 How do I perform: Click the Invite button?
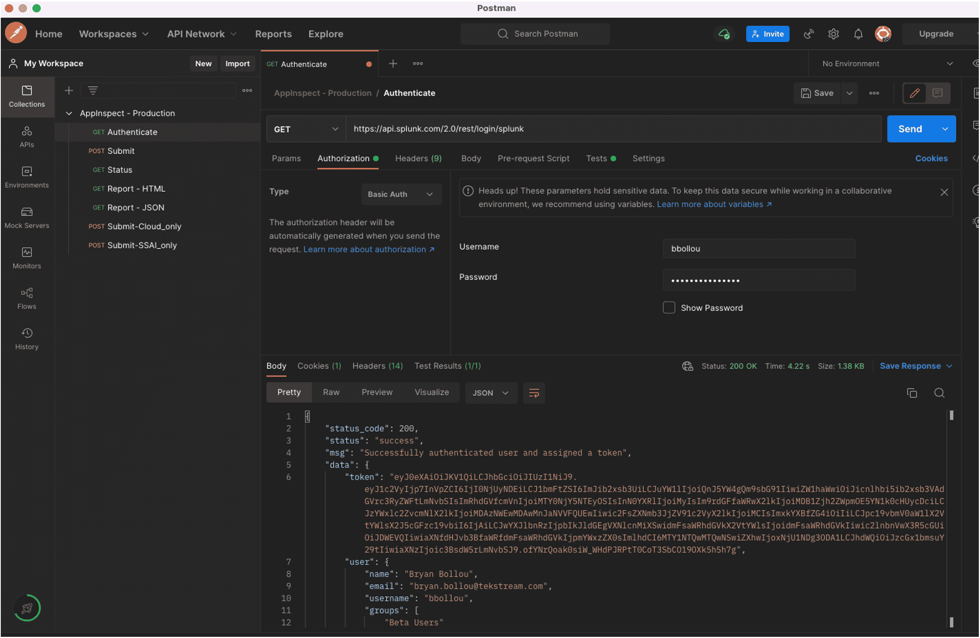click(x=768, y=34)
